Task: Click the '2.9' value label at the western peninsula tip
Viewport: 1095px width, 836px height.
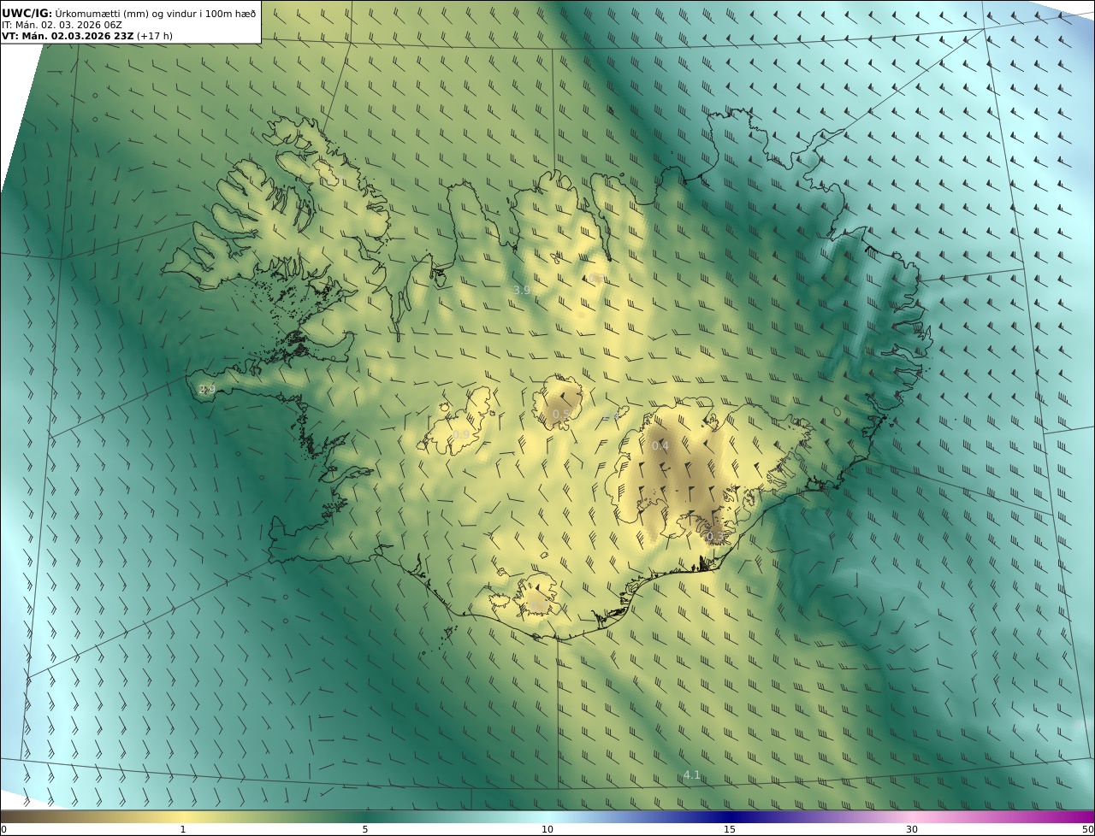Action: click(x=207, y=389)
